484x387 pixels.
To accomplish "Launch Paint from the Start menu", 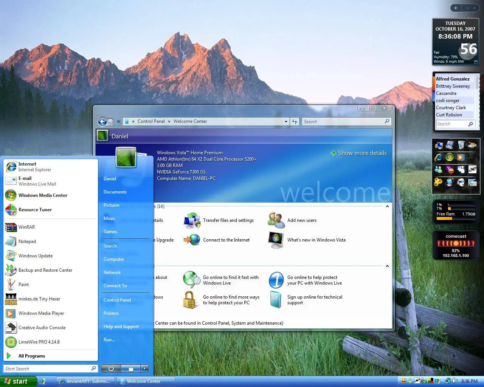I will point(51,285).
